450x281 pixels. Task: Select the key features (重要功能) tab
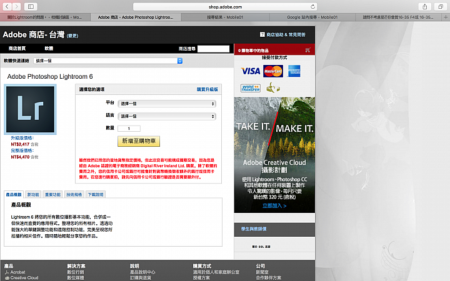[x=52, y=195]
